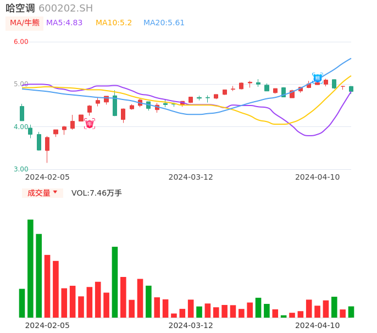Click the 哈空调 stock name

coord(20,8)
